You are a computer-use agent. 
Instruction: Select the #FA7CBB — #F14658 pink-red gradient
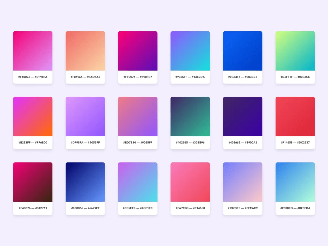pyautogui.click(x=190, y=182)
